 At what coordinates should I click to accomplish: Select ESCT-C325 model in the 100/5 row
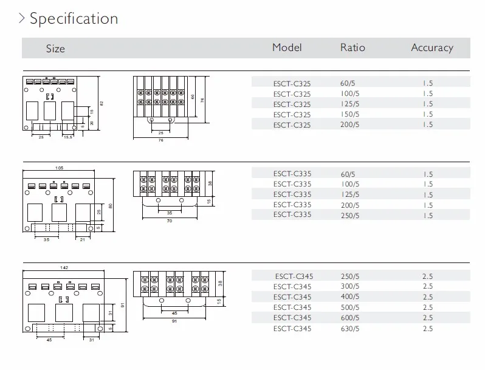coord(292,94)
